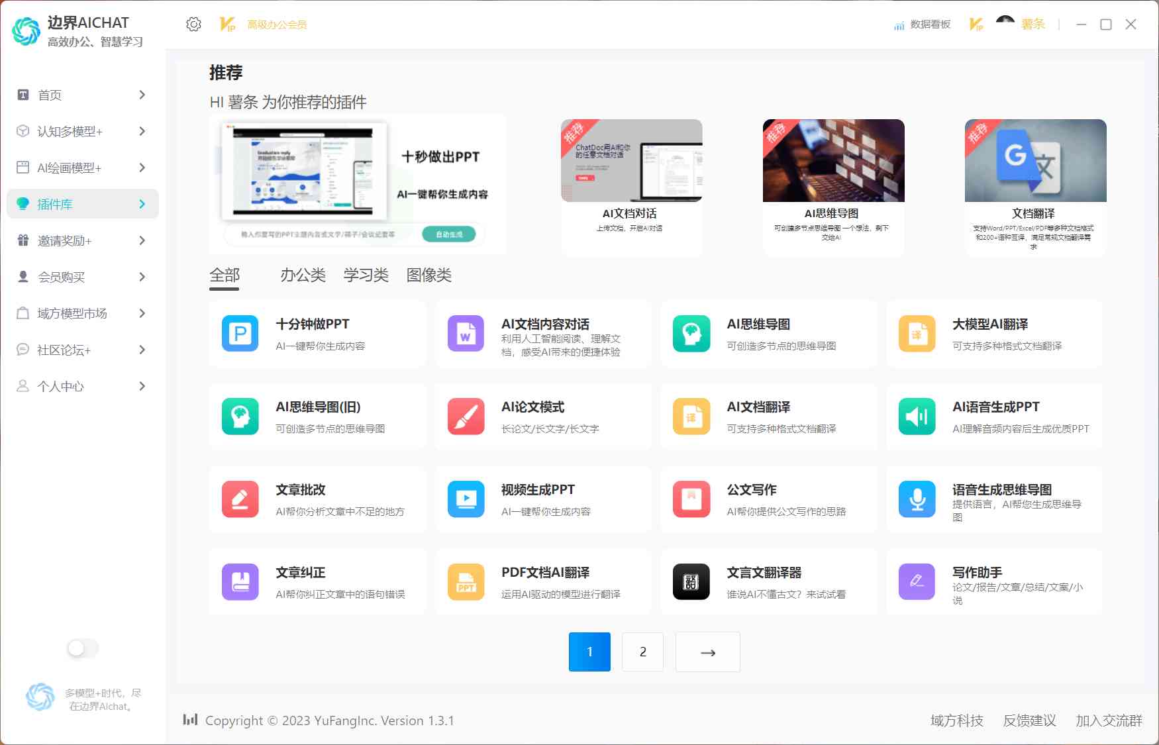Open the AI思维导图 recommended thumbnail

tap(834, 160)
